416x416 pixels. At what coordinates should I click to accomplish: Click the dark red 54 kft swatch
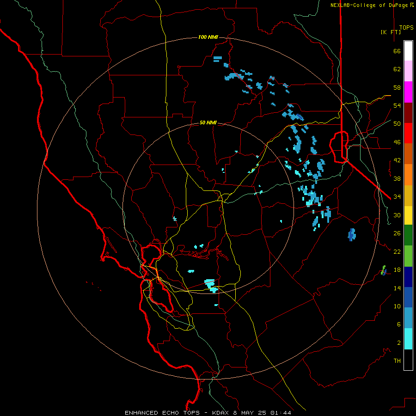pyautogui.click(x=408, y=113)
